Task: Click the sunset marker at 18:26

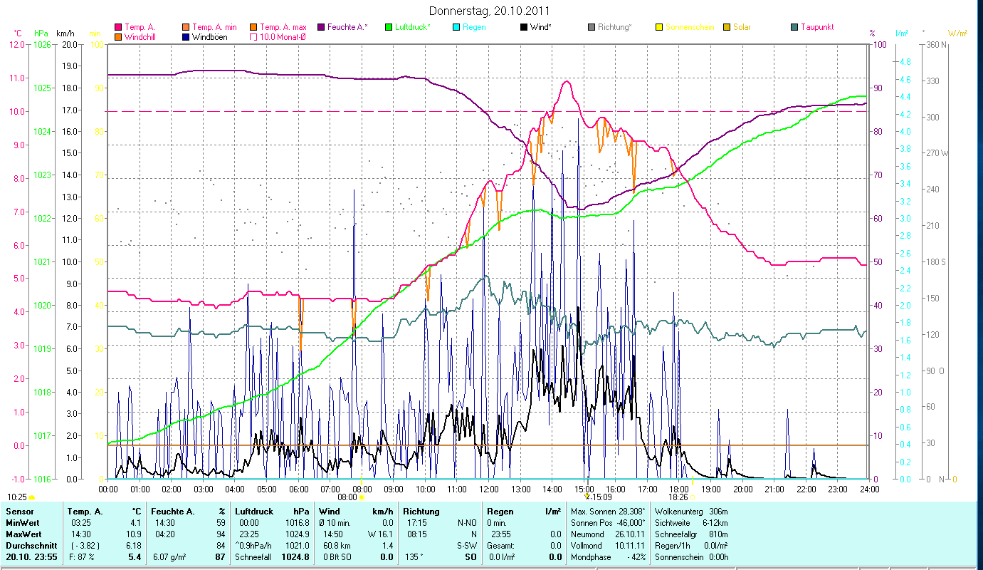Action: coord(692,497)
